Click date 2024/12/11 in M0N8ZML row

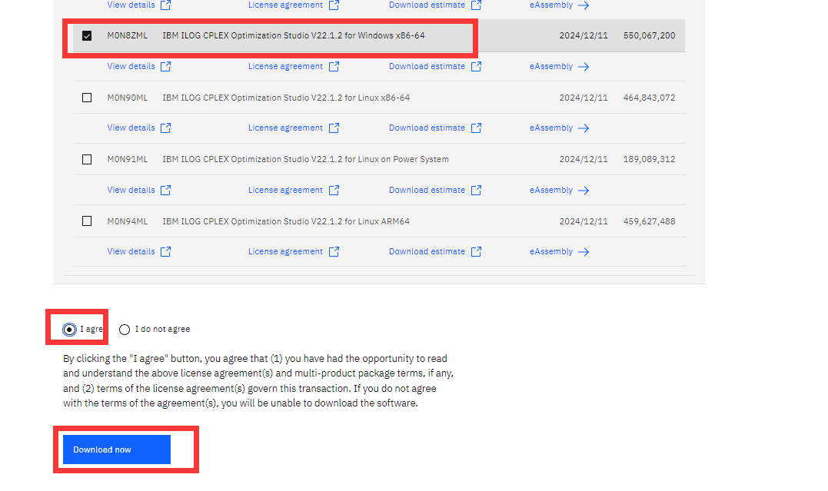(x=584, y=35)
